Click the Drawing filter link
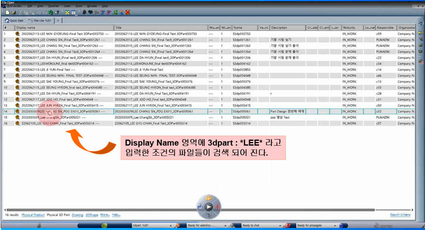 [x=78, y=215]
